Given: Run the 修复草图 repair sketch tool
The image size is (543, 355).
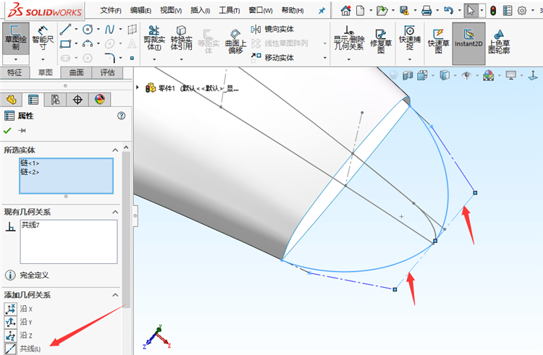Looking at the screenshot, I should click(381, 40).
